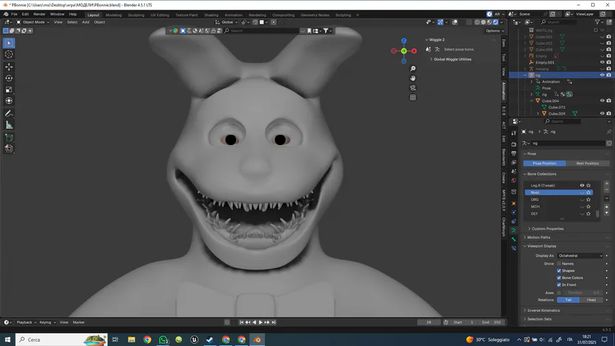Viewport: 615px width, 346px height.
Task: Collapse the Viewport Display panel
Action: pyautogui.click(x=541, y=246)
